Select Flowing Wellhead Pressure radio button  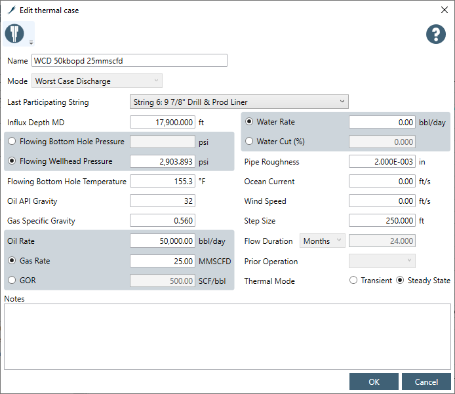click(x=12, y=161)
